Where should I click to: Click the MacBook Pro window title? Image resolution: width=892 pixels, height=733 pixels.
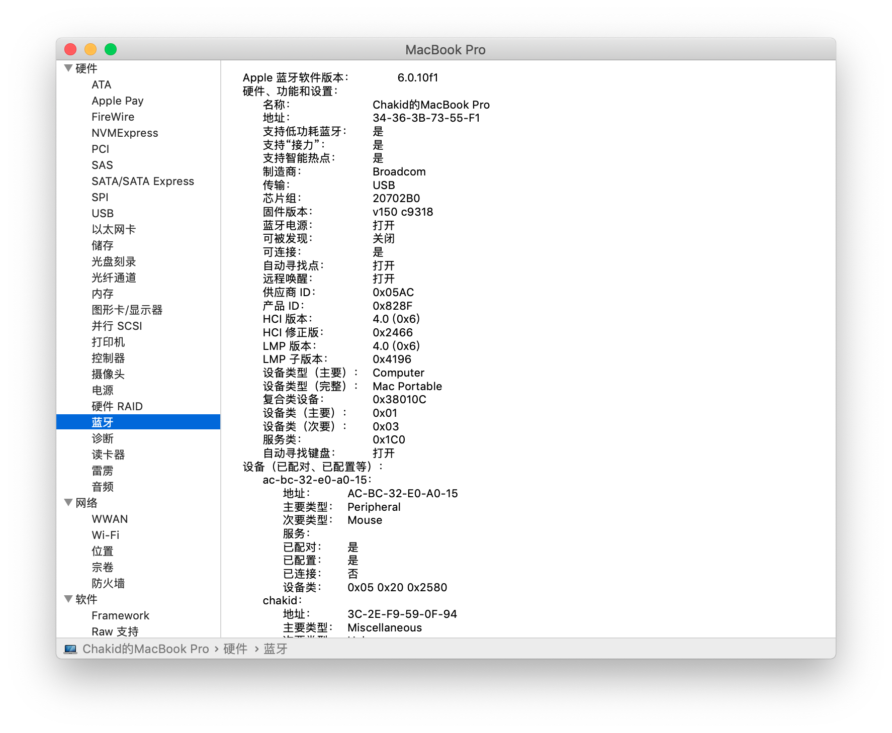pos(445,50)
